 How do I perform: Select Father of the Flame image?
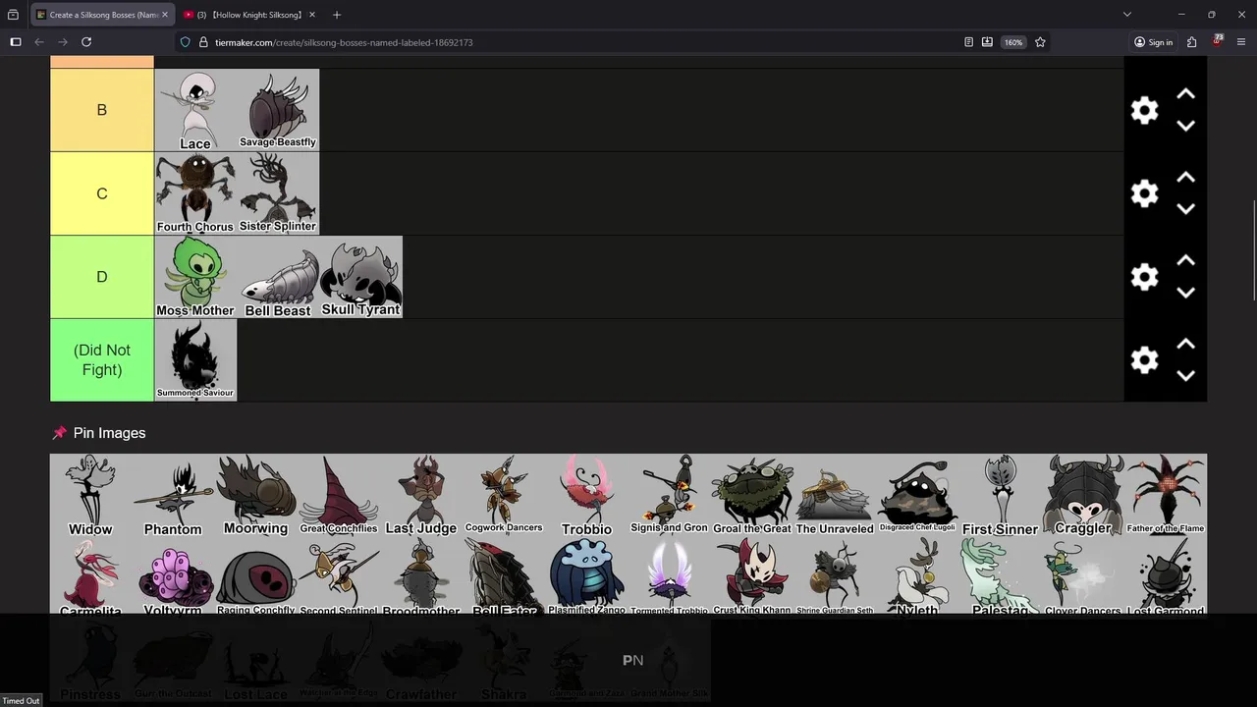click(x=1165, y=495)
